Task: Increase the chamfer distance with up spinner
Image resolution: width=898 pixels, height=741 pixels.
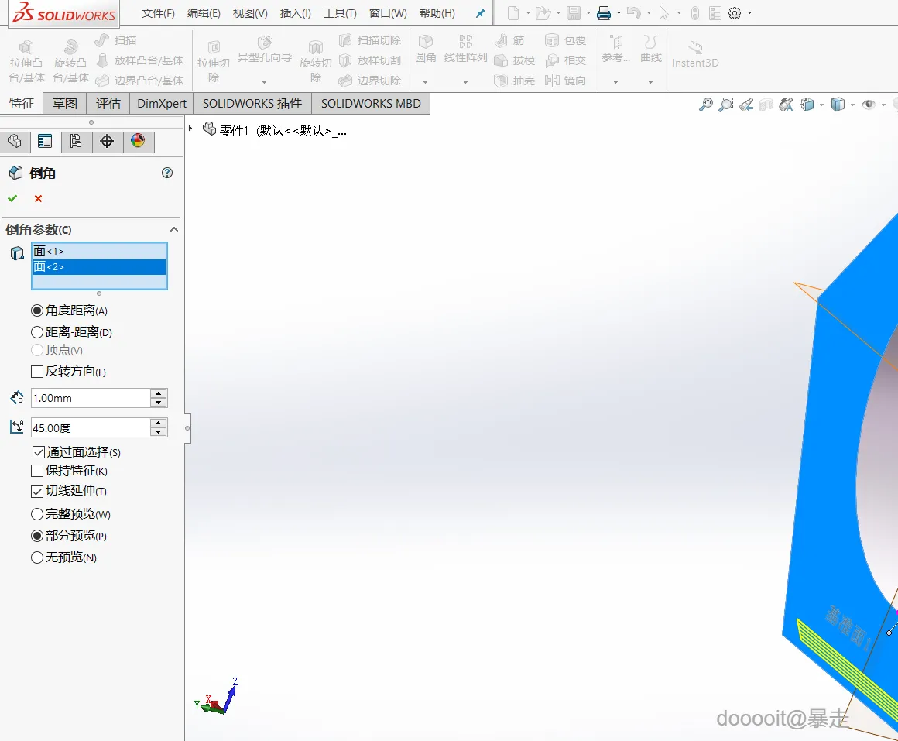Action: [x=159, y=393]
